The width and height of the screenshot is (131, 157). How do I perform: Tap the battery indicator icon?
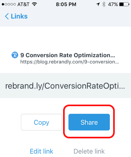124,4
